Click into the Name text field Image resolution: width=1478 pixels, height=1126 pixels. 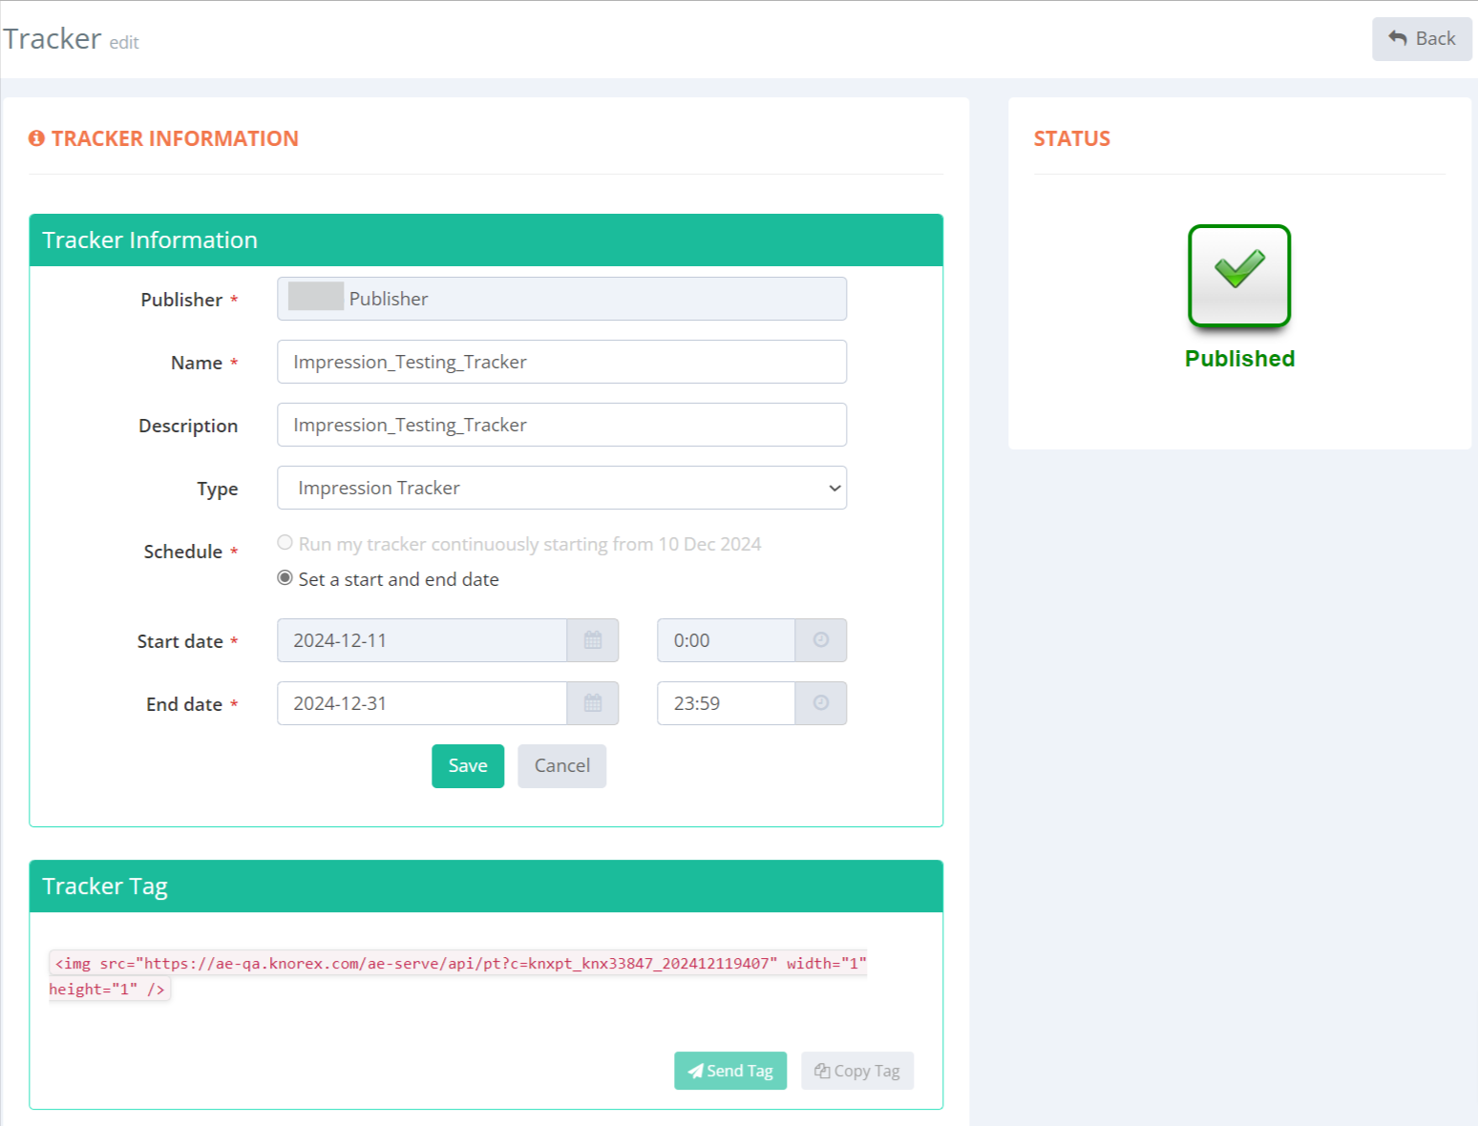561,362
